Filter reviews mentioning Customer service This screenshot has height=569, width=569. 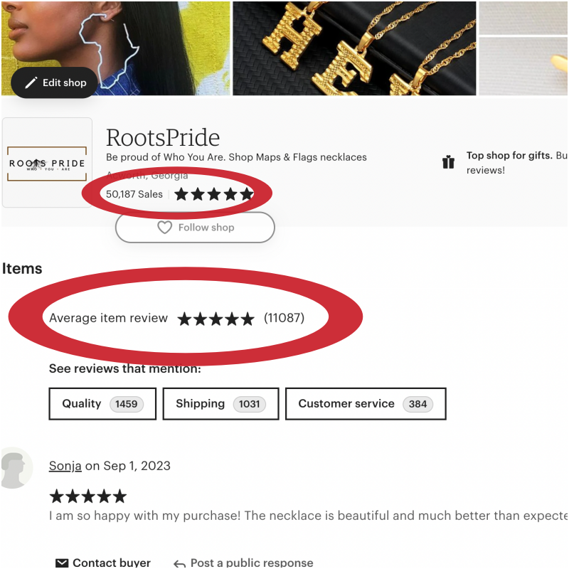click(x=366, y=404)
